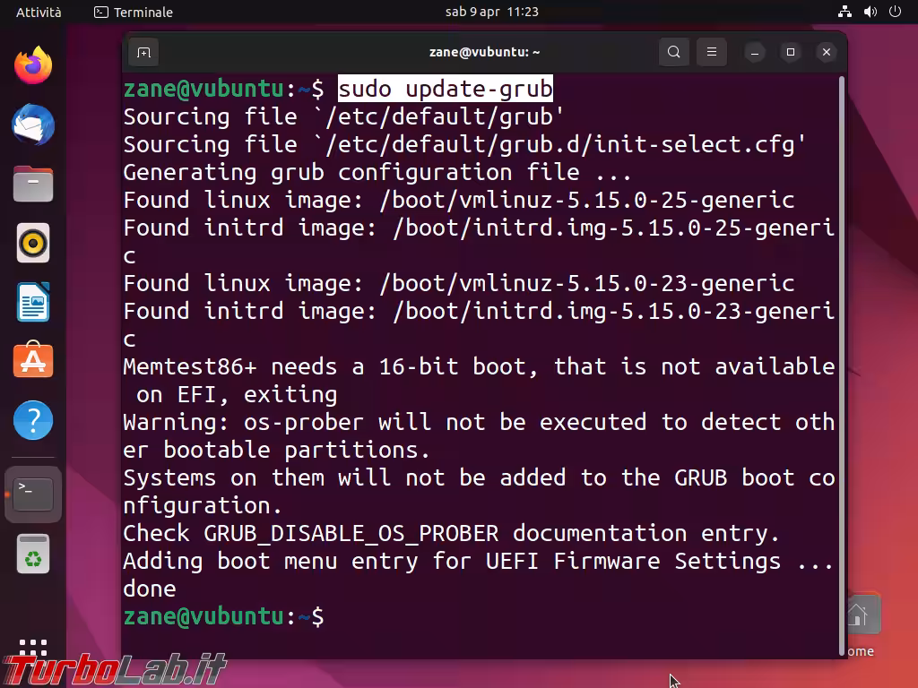918x688 pixels.
Task: Show the applications grid
Action: pos(33,651)
